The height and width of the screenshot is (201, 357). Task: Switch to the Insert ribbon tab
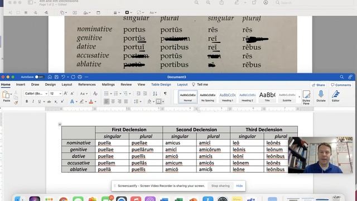[x=21, y=84]
